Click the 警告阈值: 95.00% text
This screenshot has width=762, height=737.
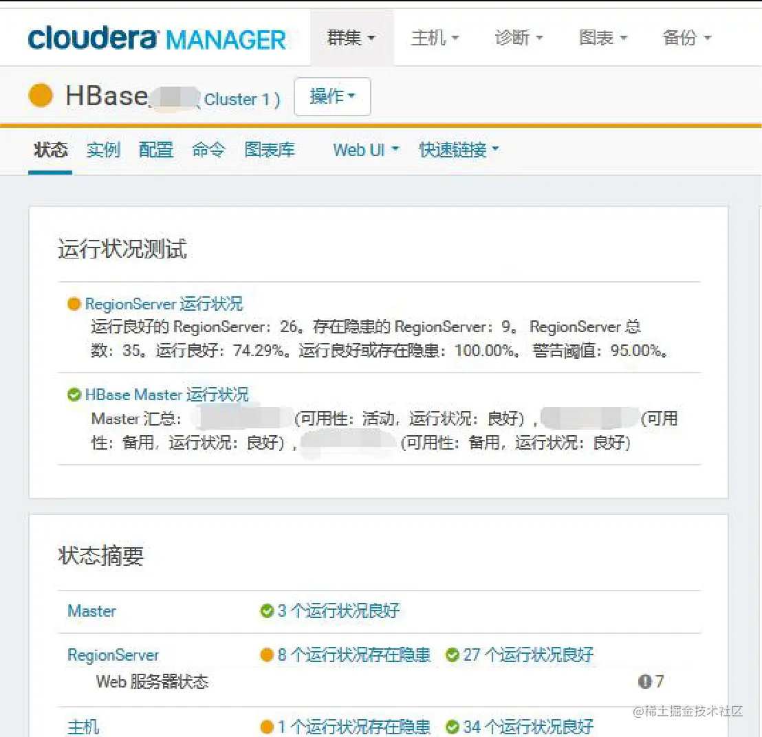pos(600,351)
